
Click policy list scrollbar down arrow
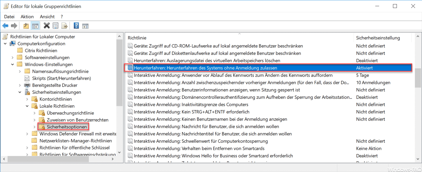418,159
